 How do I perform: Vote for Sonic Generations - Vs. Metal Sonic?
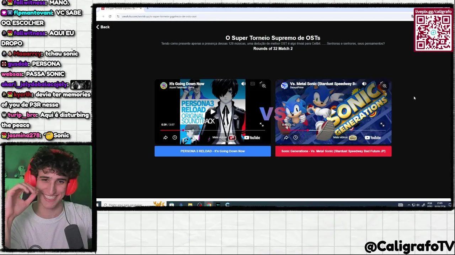333,151
